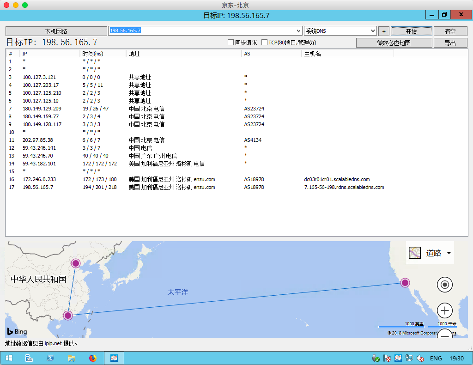The image size is (473, 365).
Task: Click the Beijing map pin
Action: point(76,263)
